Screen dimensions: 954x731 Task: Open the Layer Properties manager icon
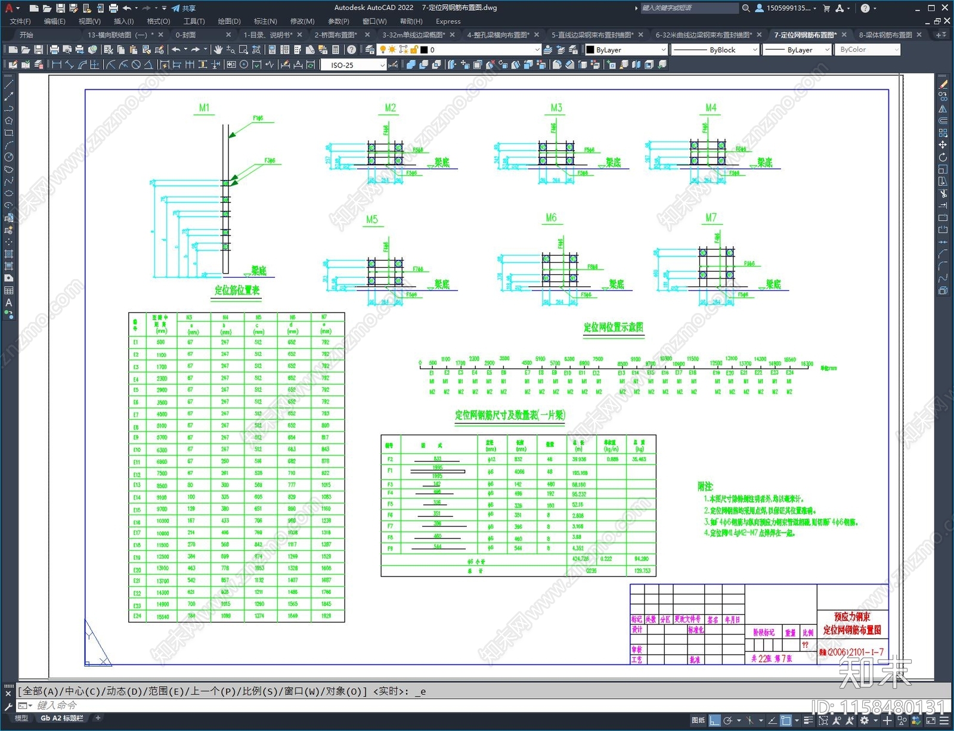[x=370, y=49]
